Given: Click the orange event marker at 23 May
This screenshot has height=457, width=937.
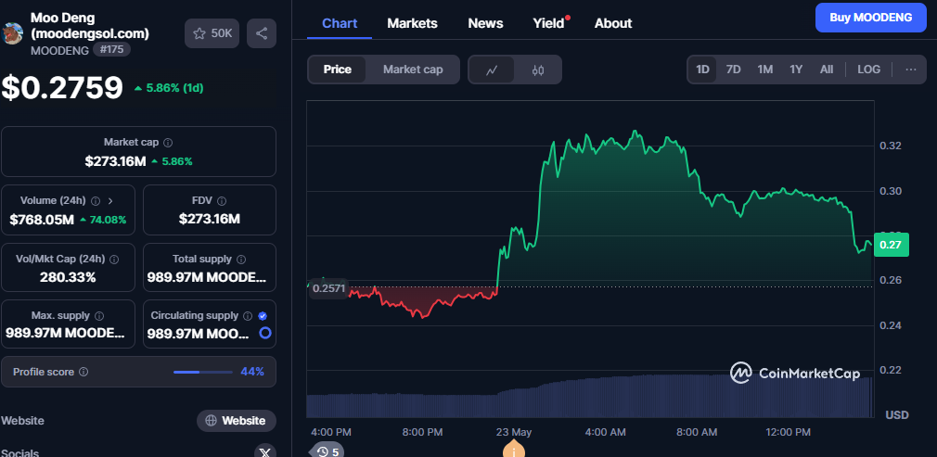Looking at the screenshot, I should point(514,450).
